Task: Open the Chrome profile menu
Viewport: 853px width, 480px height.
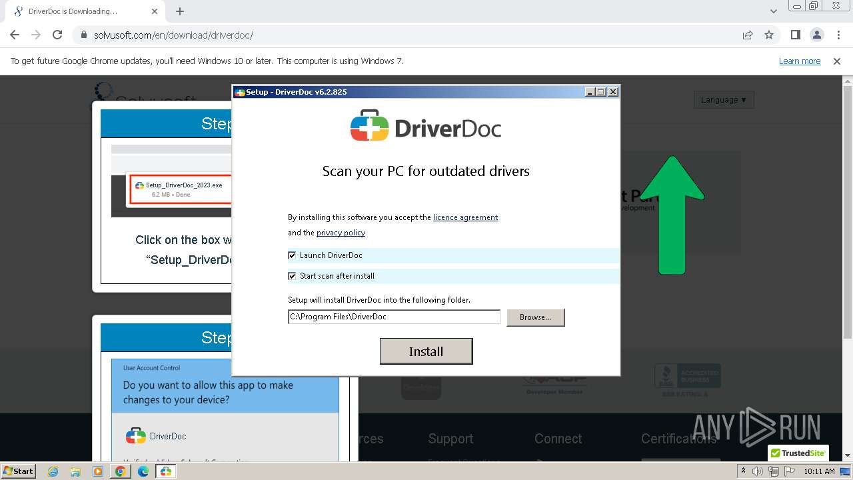Action: click(817, 35)
